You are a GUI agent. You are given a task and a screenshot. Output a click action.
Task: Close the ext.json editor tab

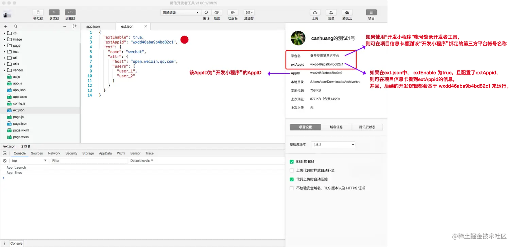(x=146, y=26)
